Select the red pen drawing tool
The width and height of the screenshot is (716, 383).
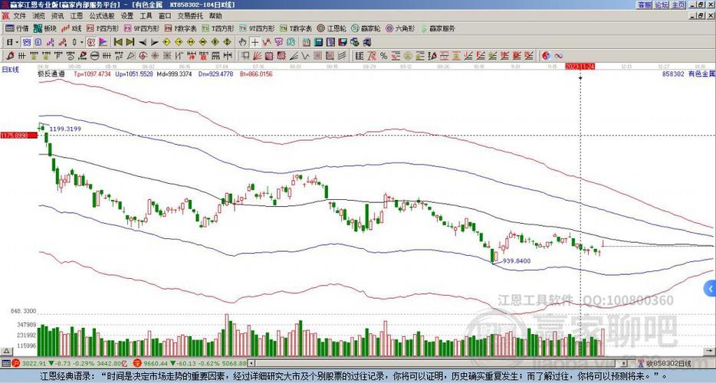(x=10, y=56)
